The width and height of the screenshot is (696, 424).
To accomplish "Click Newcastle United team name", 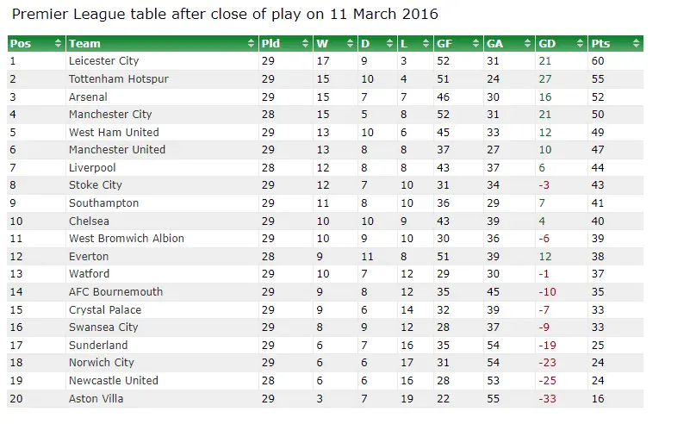I will pyautogui.click(x=113, y=381).
